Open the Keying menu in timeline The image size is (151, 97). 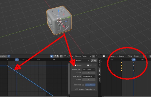click(x=123, y=56)
